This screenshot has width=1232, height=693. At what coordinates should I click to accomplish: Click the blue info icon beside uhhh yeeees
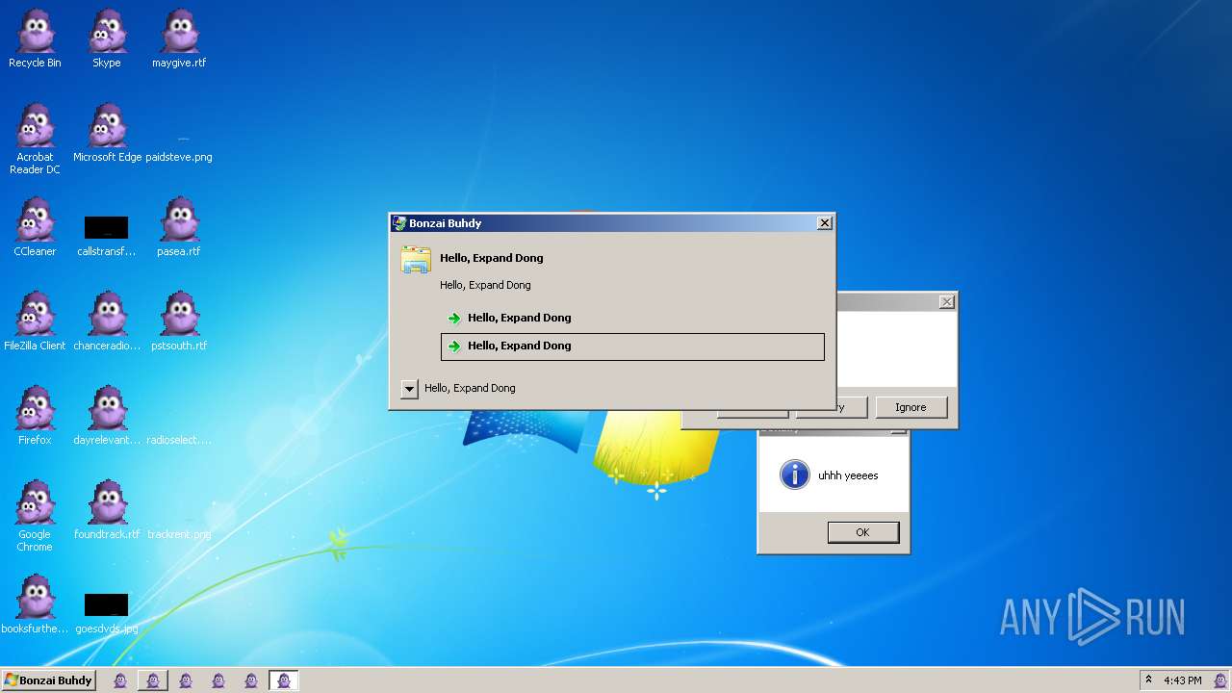coord(794,475)
